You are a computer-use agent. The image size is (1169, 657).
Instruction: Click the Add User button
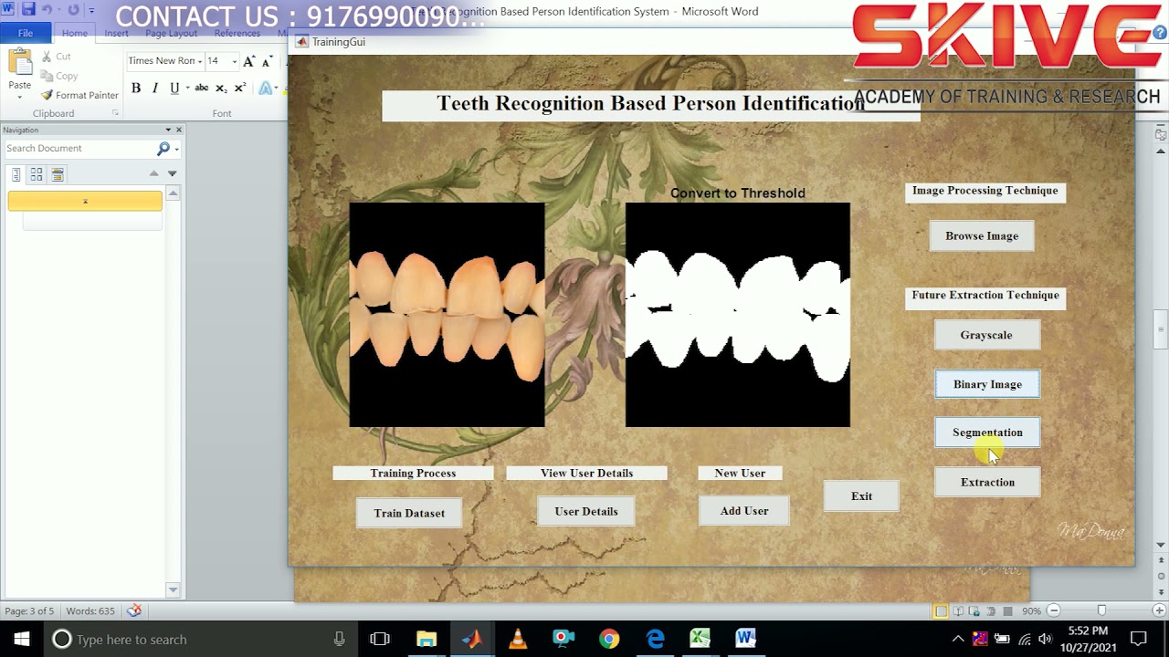click(744, 511)
